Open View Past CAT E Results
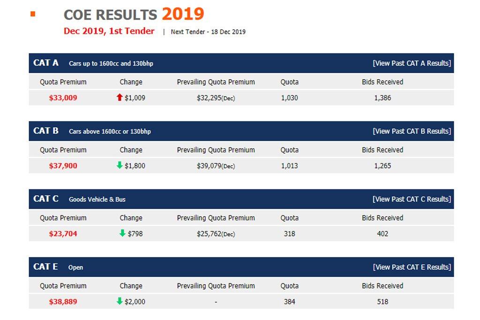Screen dimensions: 480x320 pos(412,267)
